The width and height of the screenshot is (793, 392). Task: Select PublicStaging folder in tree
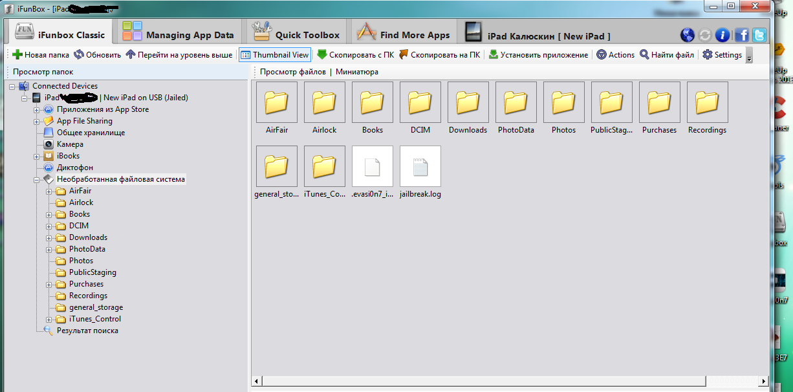pyautogui.click(x=92, y=272)
